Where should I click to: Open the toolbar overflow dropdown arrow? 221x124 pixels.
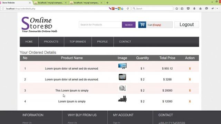(217, 9)
